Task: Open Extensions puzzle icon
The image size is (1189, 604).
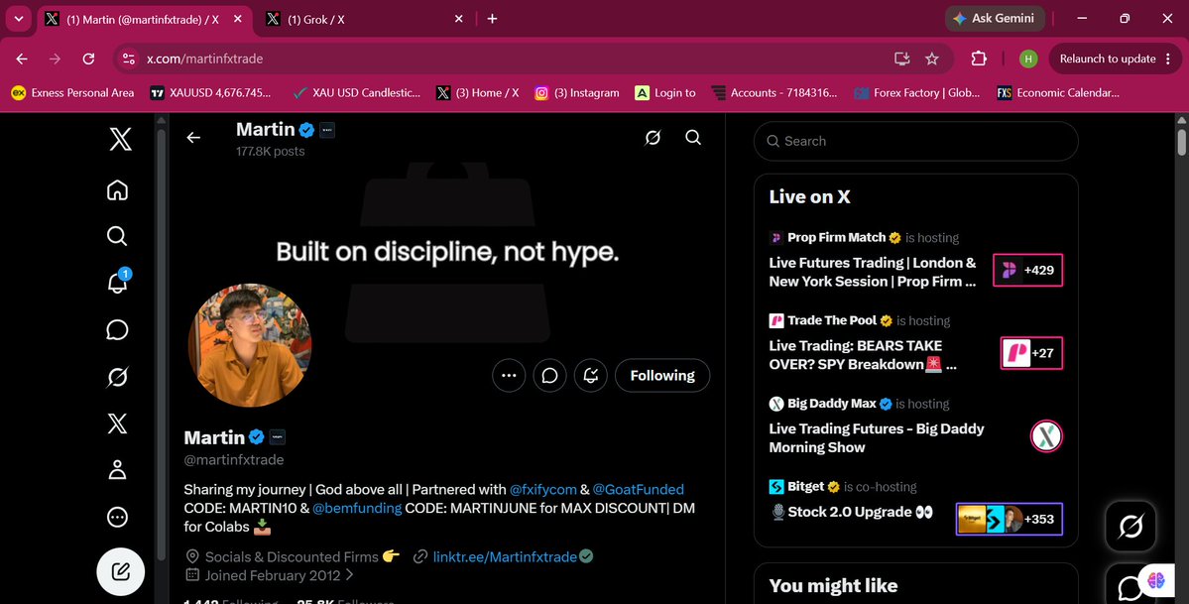Action: coord(979,59)
